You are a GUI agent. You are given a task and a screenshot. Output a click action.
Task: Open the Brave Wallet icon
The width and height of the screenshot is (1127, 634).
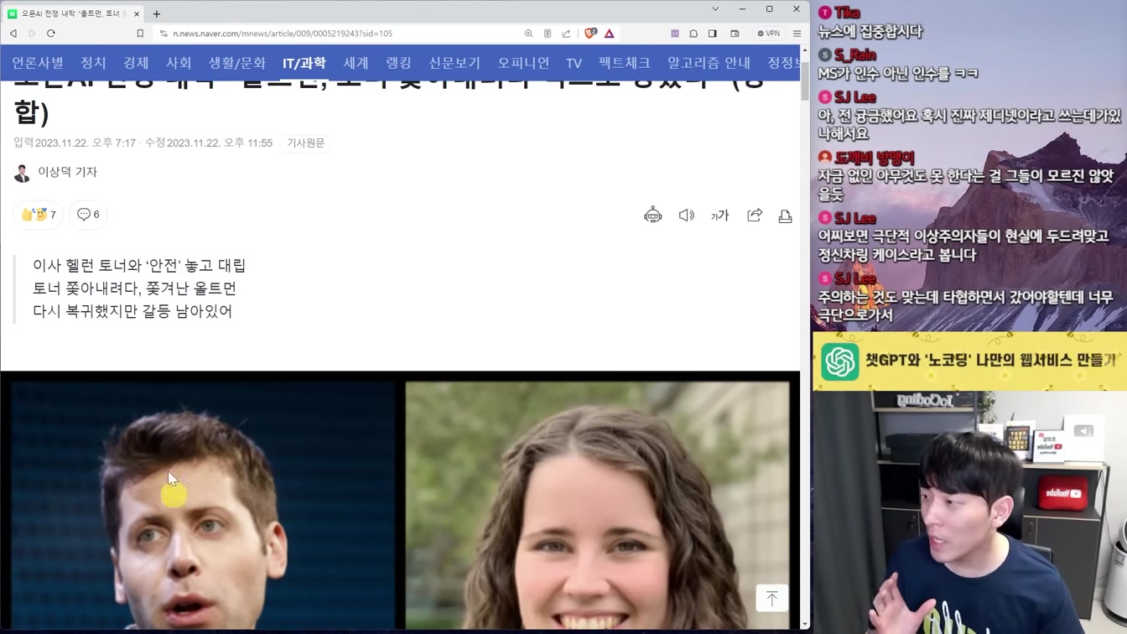(x=735, y=34)
